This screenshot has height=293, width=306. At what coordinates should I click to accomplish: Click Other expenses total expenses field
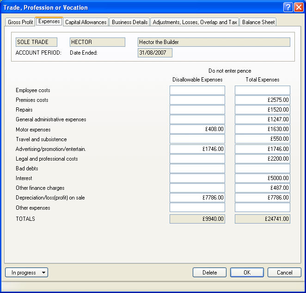click(x=262, y=208)
